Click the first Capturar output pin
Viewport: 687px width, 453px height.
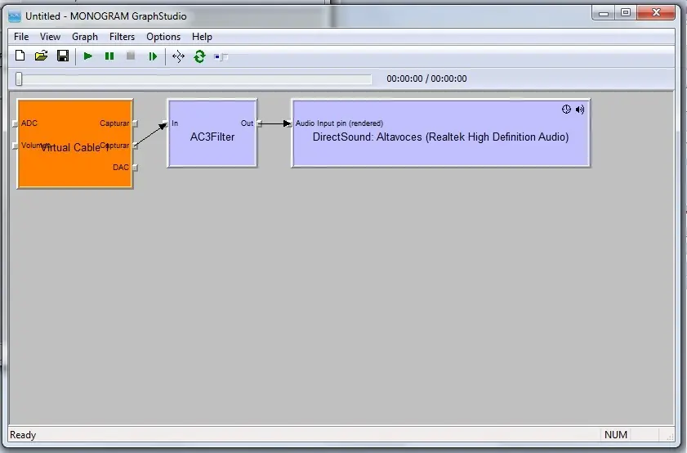135,123
